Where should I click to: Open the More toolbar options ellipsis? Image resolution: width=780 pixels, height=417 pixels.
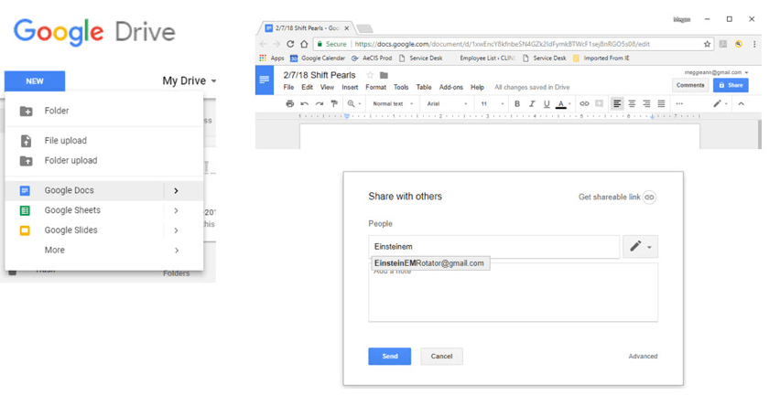tap(679, 103)
